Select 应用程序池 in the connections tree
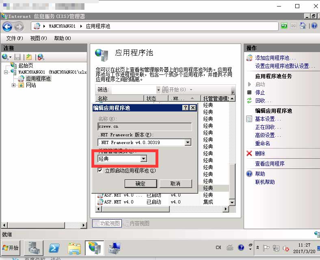The width and height of the screenshot is (320, 260). [38, 79]
